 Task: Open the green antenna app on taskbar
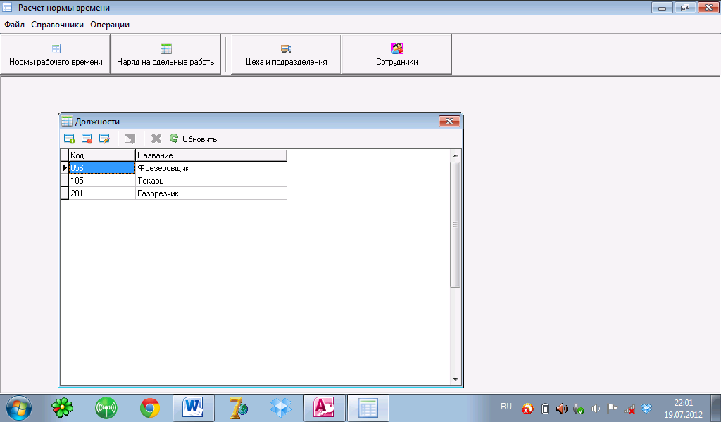(x=106, y=408)
